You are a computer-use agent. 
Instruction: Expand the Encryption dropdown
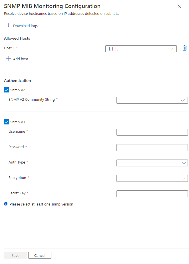tap(152, 178)
